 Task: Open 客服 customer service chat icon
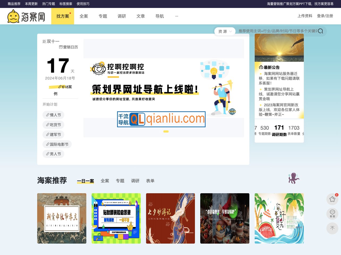coord(332,214)
